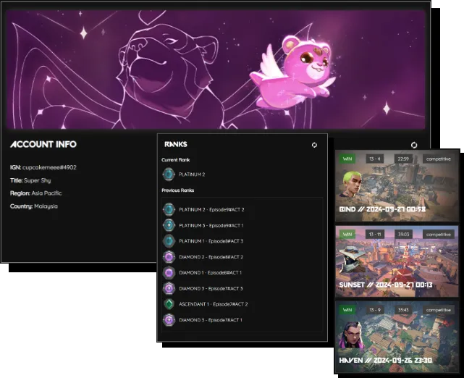Refresh the Ranks panel
The width and height of the screenshot is (464, 378).
tap(314, 145)
